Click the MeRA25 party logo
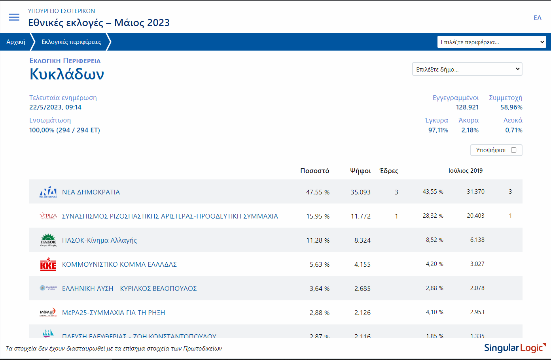 tap(48, 312)
